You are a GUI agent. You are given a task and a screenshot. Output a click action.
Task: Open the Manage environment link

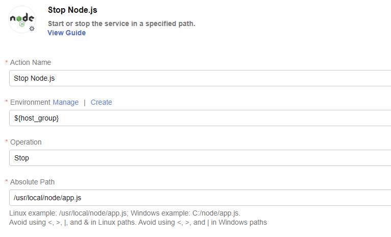(x=66, y=102)
